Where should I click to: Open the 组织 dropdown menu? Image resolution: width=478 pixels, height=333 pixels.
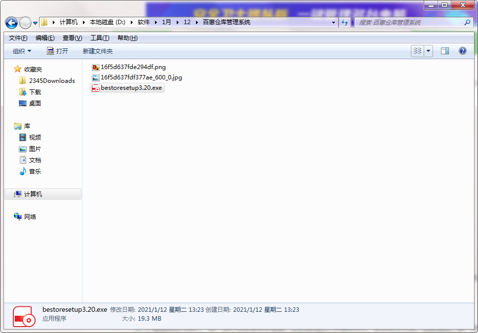click(22, 51)
